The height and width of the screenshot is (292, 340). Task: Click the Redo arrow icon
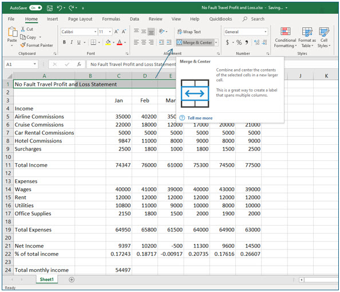click(x=72, y=8)
